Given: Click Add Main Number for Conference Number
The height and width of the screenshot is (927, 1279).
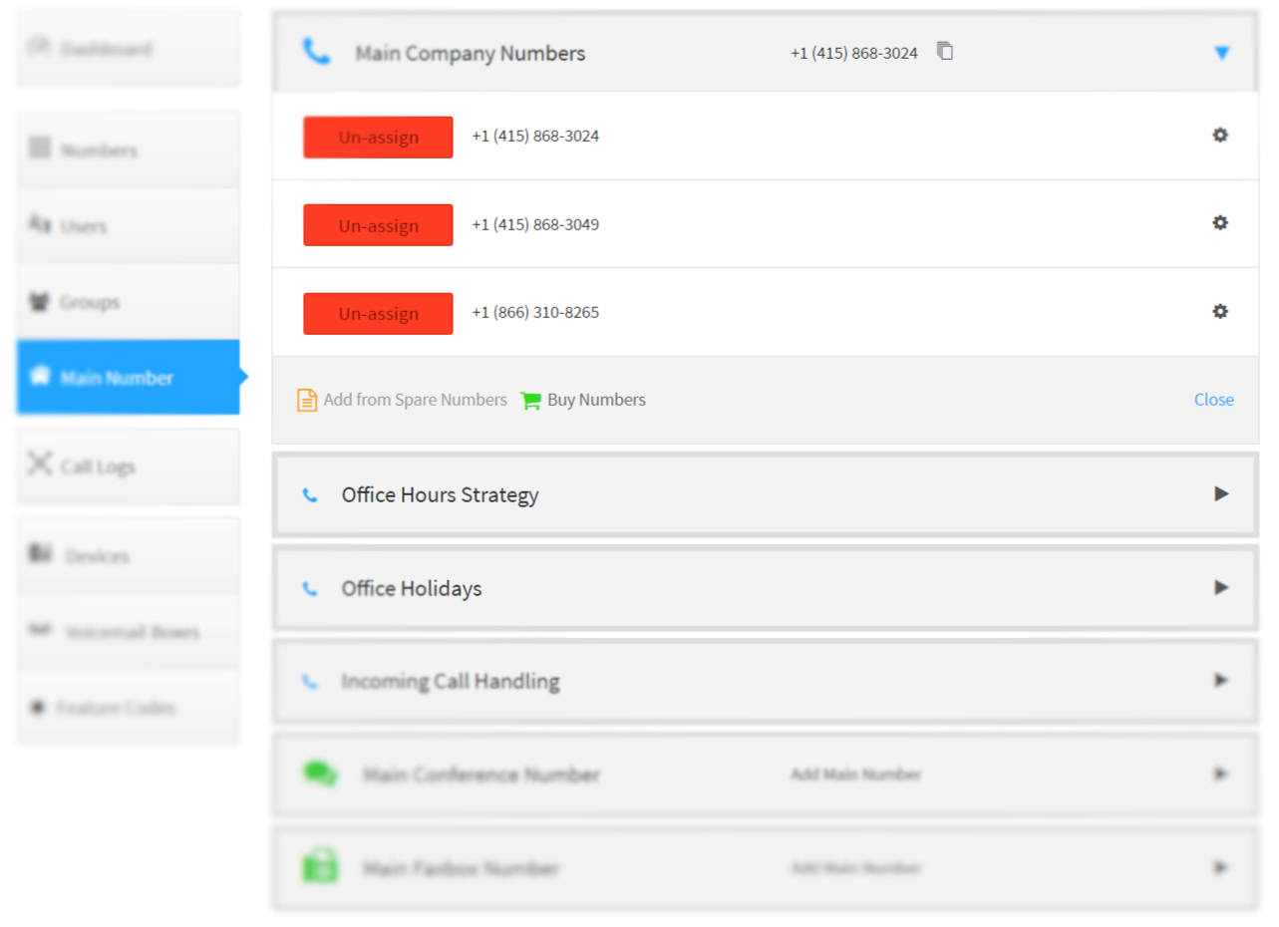Looking at the screenshot, I should click(855, 774).
